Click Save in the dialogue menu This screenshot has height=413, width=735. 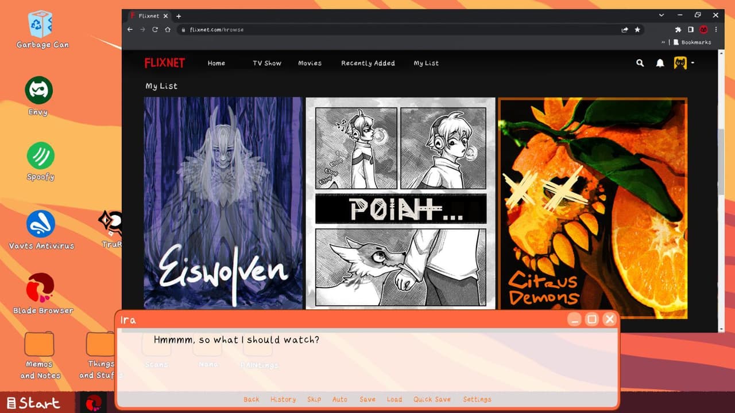(367, 399)
